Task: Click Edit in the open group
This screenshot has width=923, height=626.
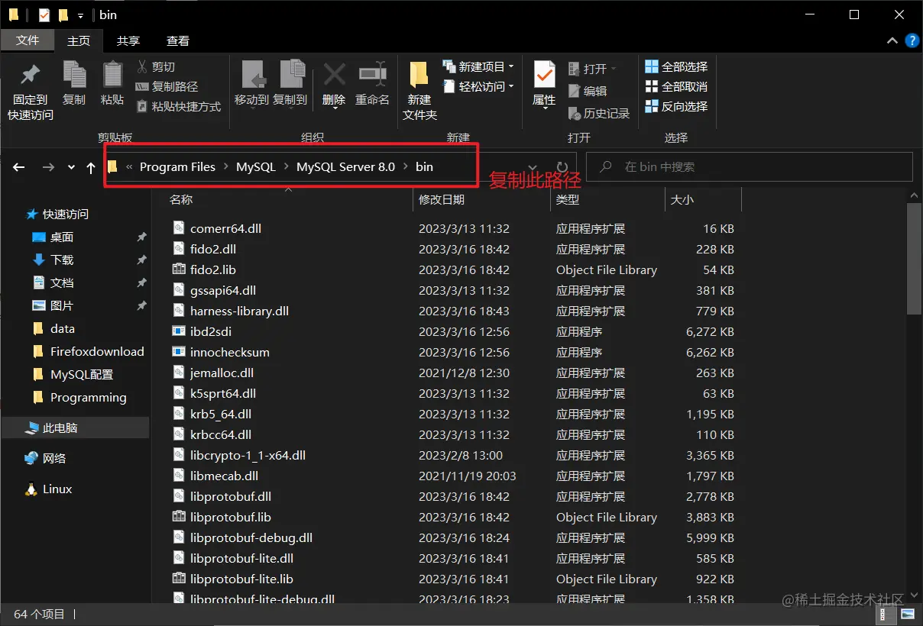Action: (588, 91)
